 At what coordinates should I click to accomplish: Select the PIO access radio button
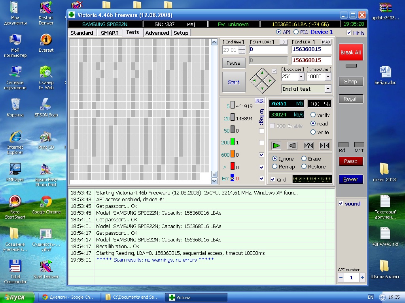point(296,32)
